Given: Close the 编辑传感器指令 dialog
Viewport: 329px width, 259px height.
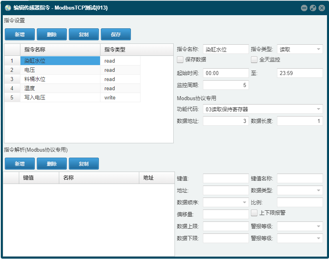Looking at the screenshot, I should pos(322,8).
